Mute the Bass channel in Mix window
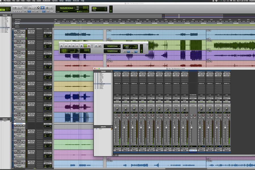255x170 pixels. [x=119, y=118]
